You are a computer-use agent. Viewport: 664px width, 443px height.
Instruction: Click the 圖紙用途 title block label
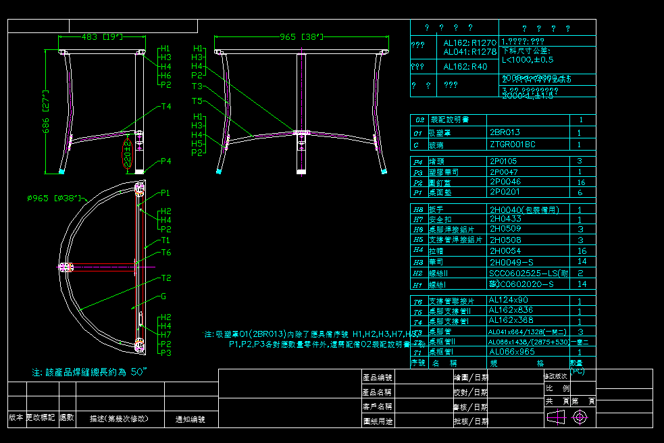(x=378, y=421)
